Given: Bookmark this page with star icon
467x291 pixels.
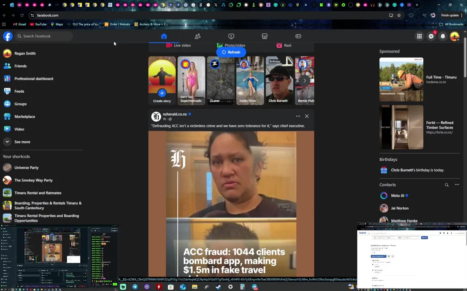Looking at the screenshot, I should pyautogui.click(x=399, y=15).
